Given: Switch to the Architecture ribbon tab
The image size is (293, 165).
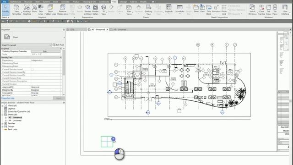Looking at the screenshot, I should click(x=16, y=2).
